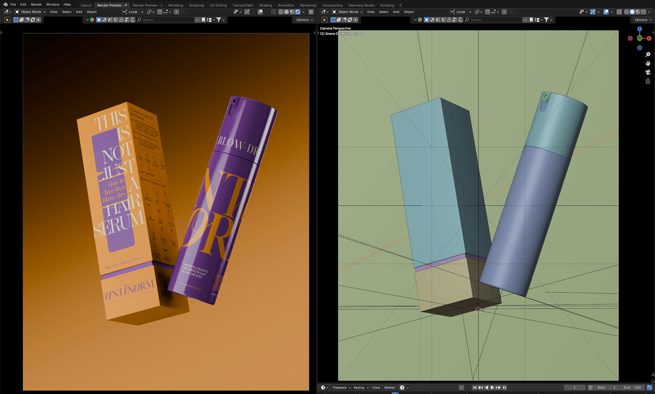The image size is (655, 394).
Task: Open the Playback dropdown in timeline
Action: 342,387
